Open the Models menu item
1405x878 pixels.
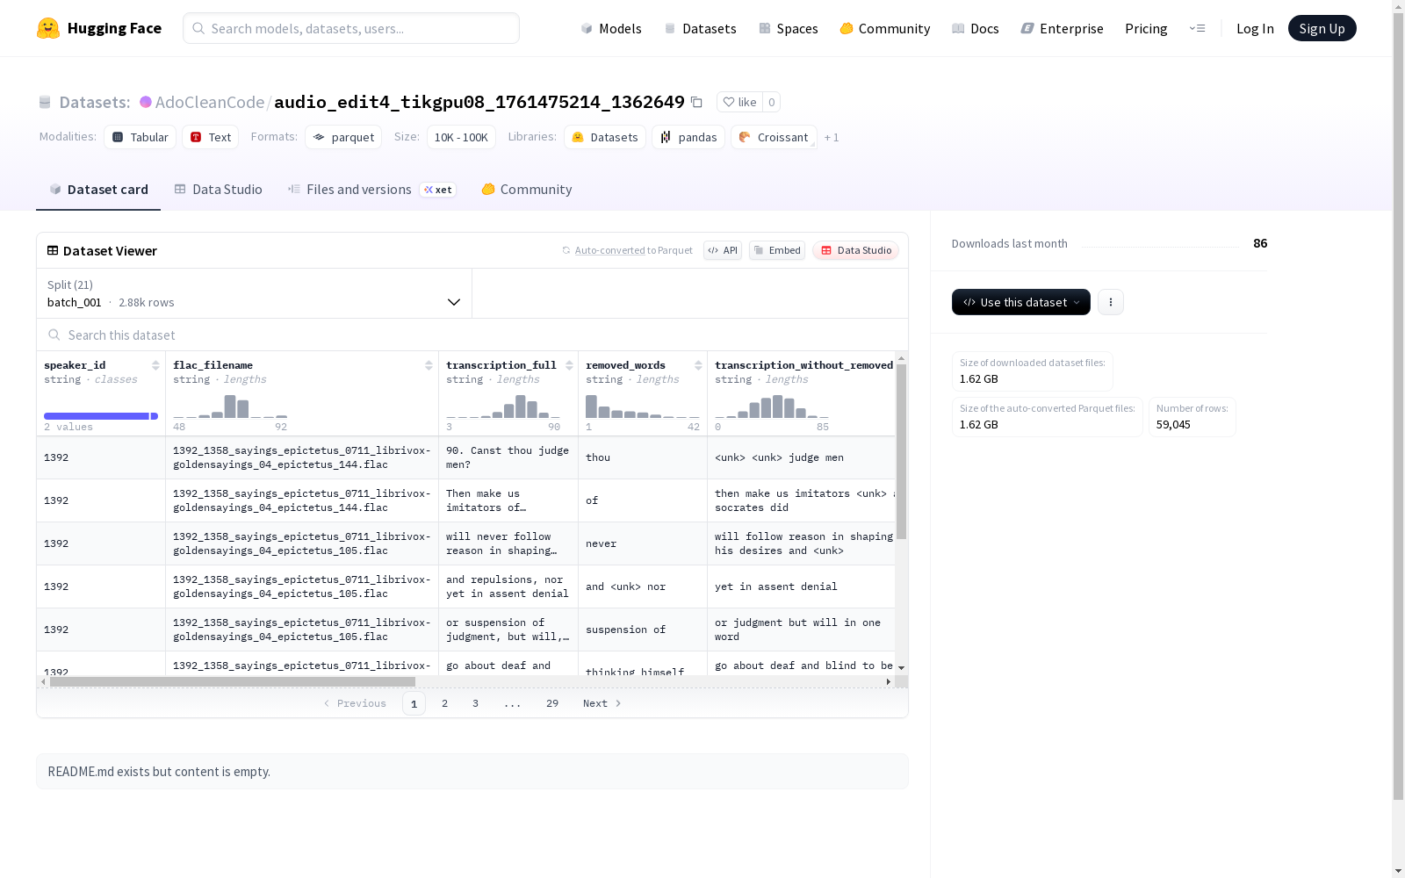[x=611, y=28]
